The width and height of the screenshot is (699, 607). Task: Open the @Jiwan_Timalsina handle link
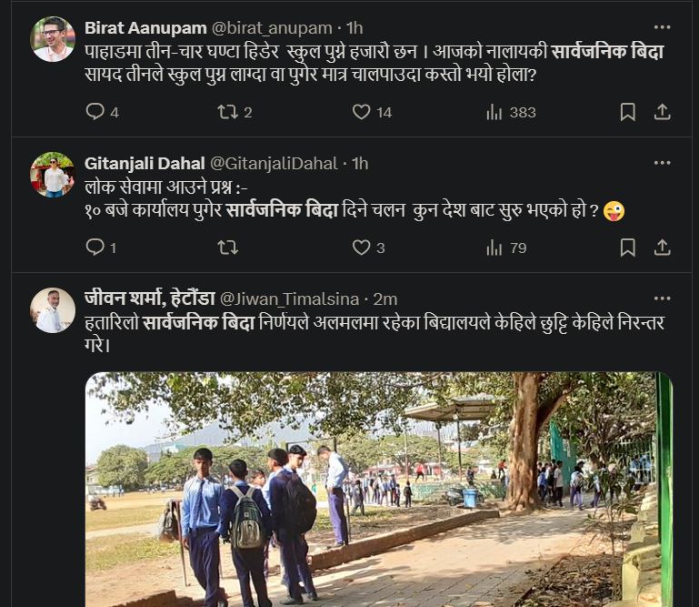[x=294, y=298]
